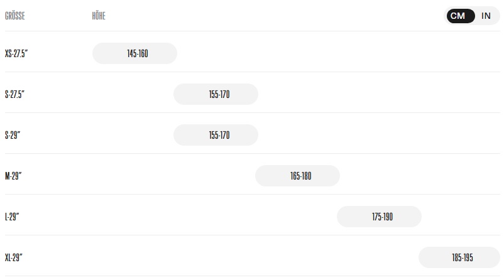
Task: Select the 165-180 height range pill
Action: coord(297,176)
